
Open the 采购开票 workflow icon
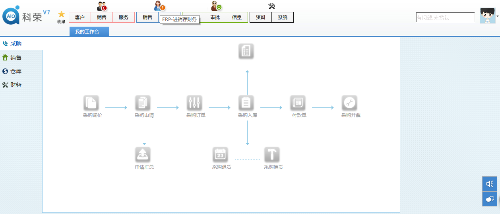tap(349, 103)
